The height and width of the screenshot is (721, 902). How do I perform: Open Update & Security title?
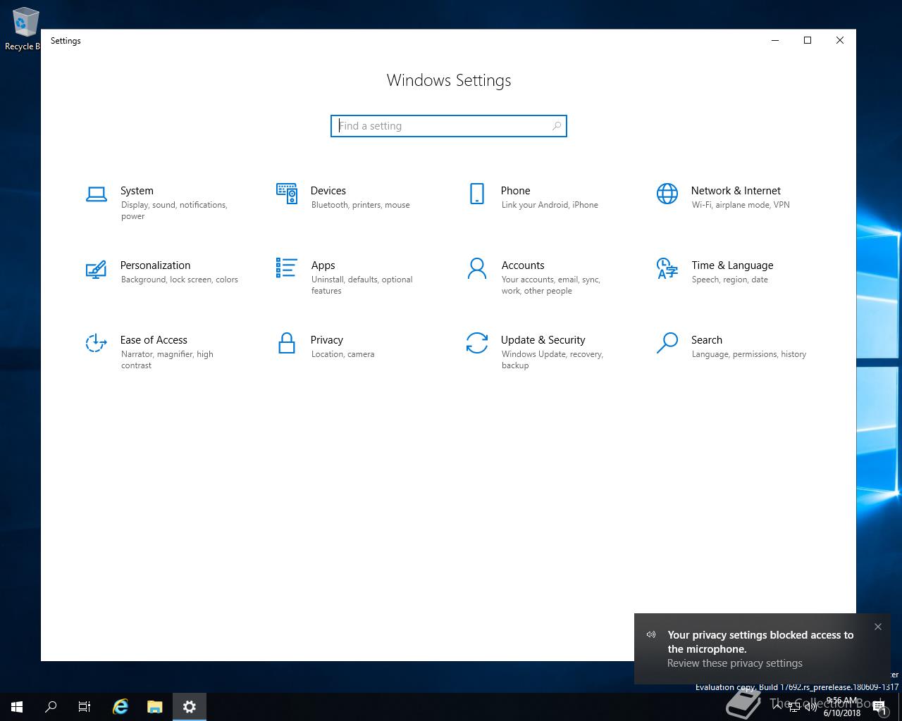[x=543, y=340]
